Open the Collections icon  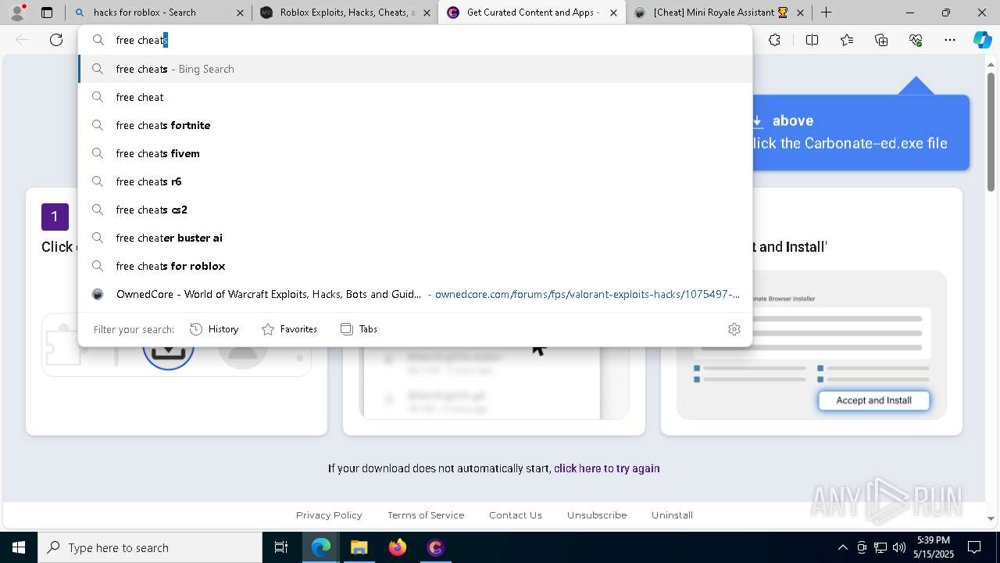[881, 40]
